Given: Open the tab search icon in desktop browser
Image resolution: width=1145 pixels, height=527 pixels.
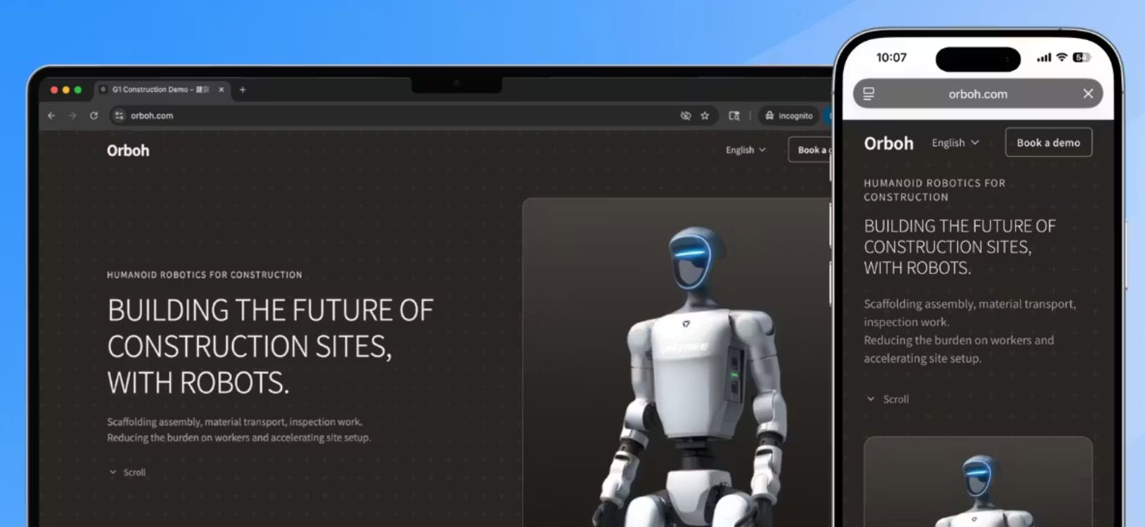Looking at the screenshot, I should coord(734,115).
